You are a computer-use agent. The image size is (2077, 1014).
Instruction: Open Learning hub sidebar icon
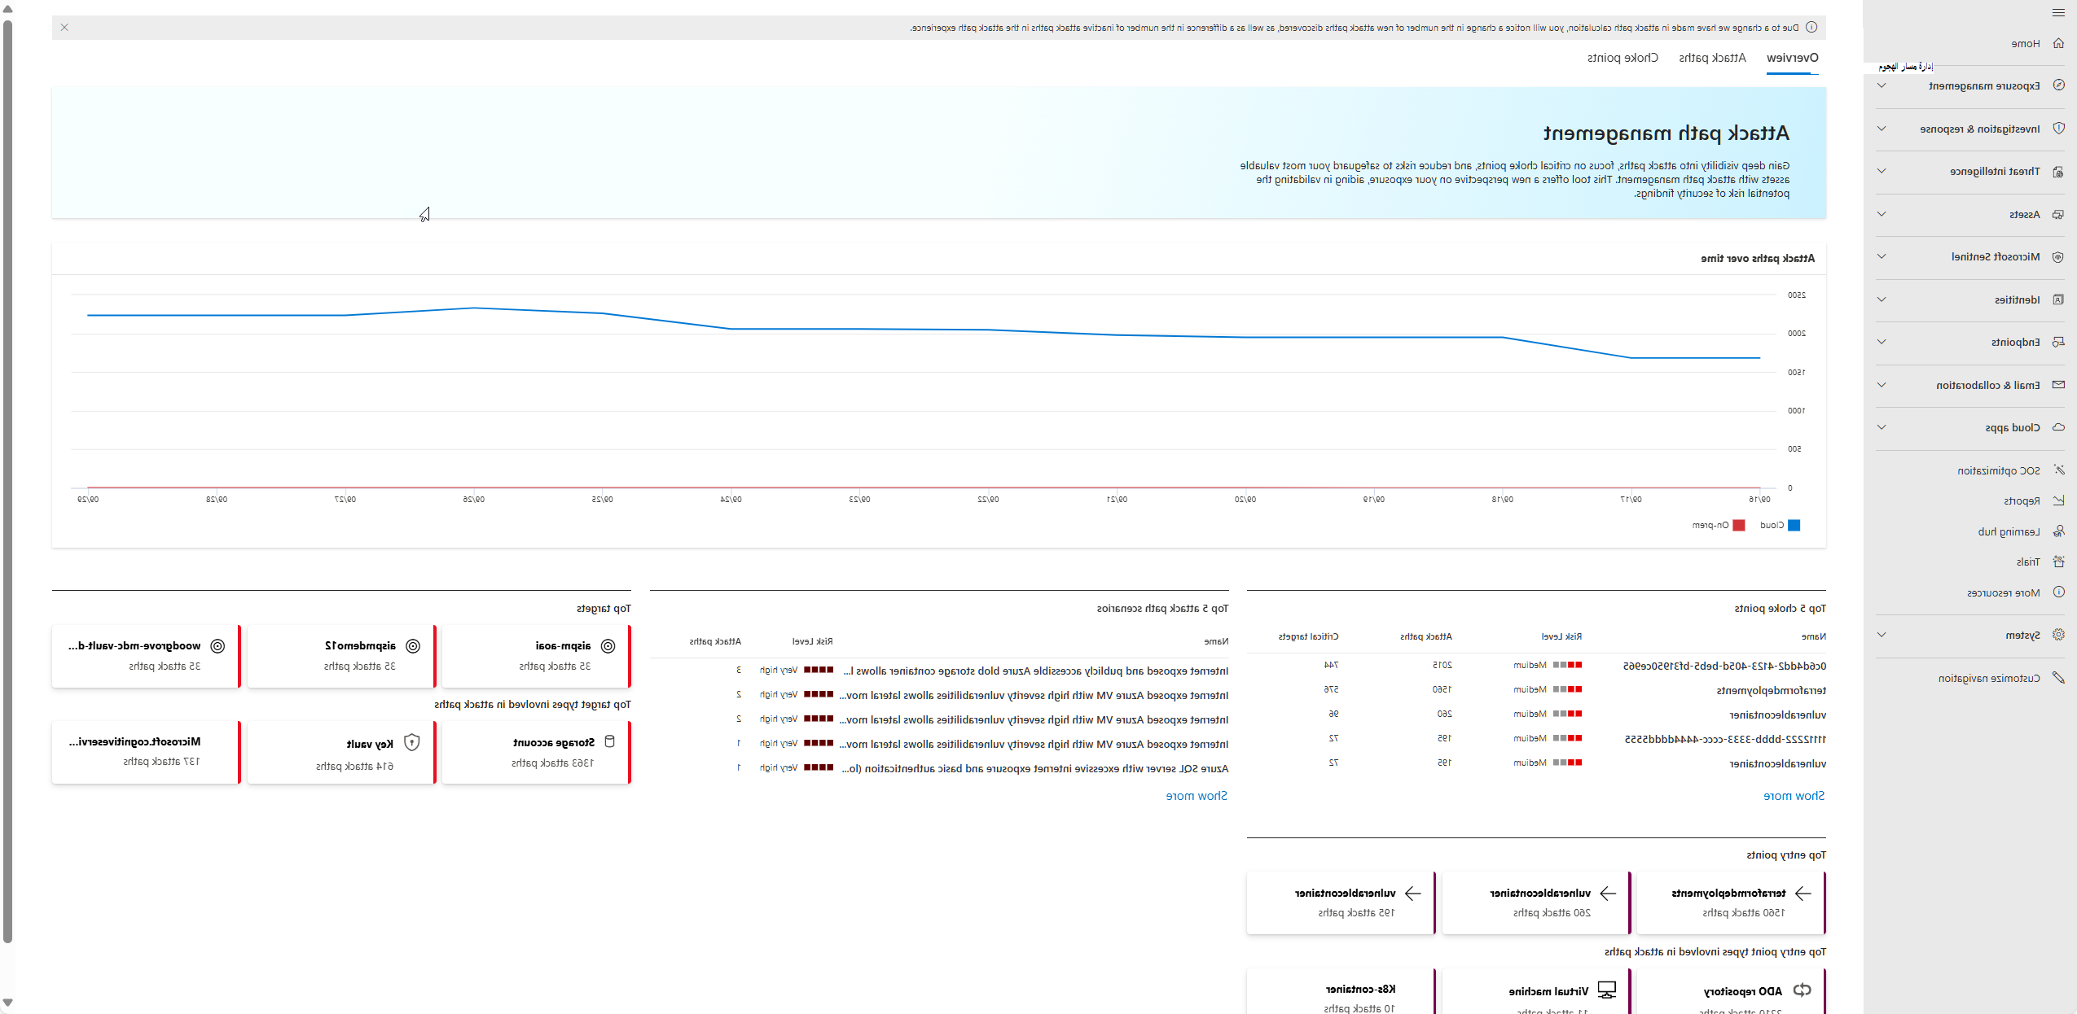[x=2058, y=531]
